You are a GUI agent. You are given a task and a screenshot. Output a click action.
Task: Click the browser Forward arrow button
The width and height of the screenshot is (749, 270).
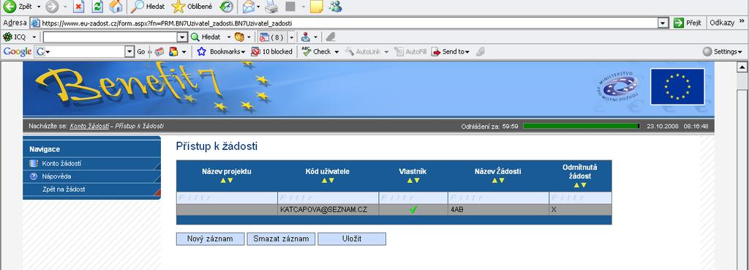pyautogui.click(x=52, y=7)
